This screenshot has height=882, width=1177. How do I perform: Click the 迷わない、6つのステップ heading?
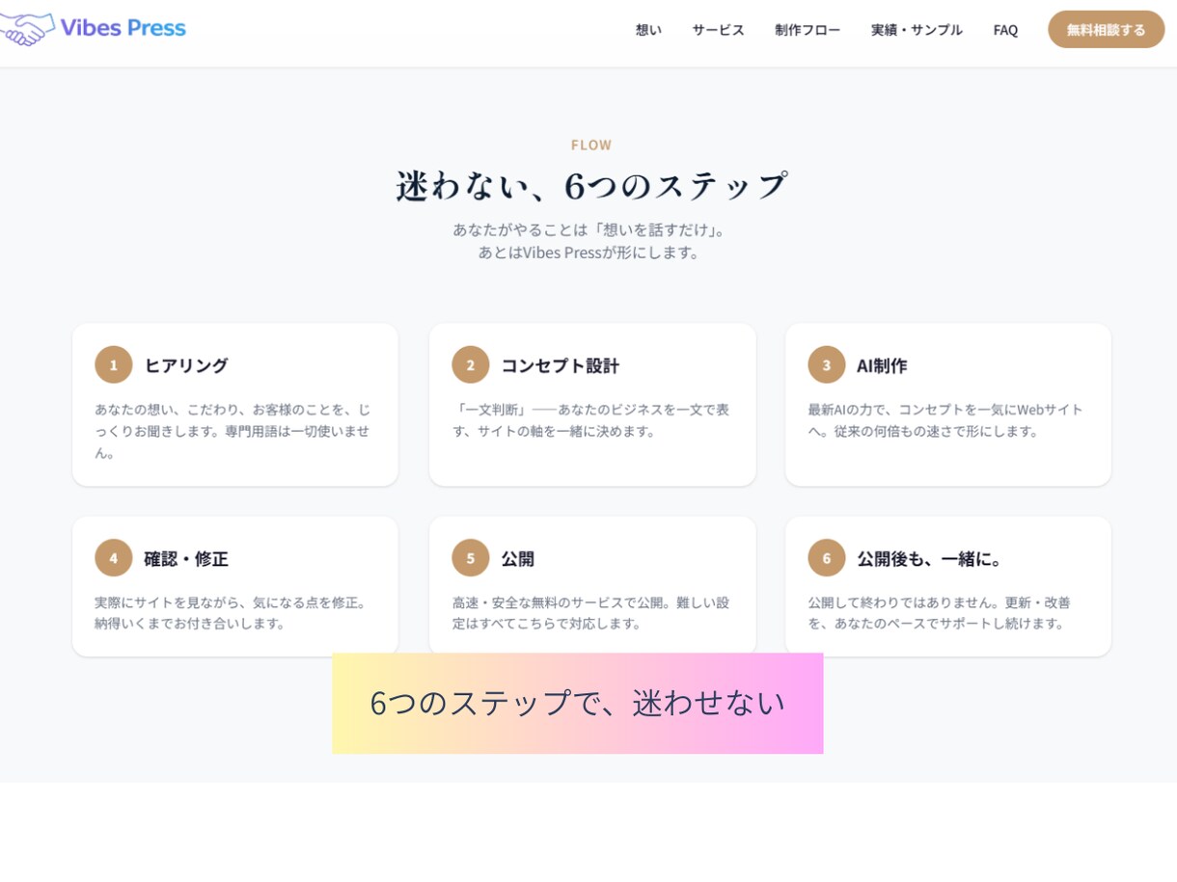pyautogui.click(x=591, y=185)
